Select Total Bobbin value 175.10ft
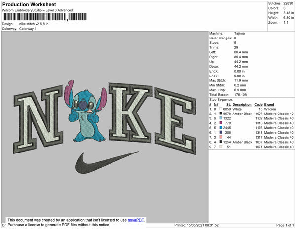 [241, 95]
